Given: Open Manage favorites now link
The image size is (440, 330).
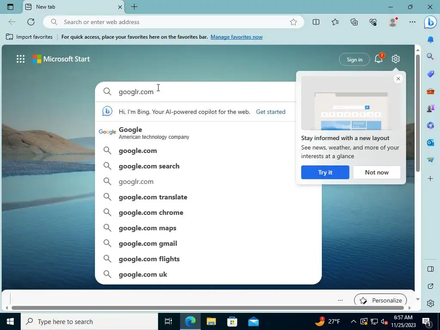Looking at the screenshot, I should point(237,37).
